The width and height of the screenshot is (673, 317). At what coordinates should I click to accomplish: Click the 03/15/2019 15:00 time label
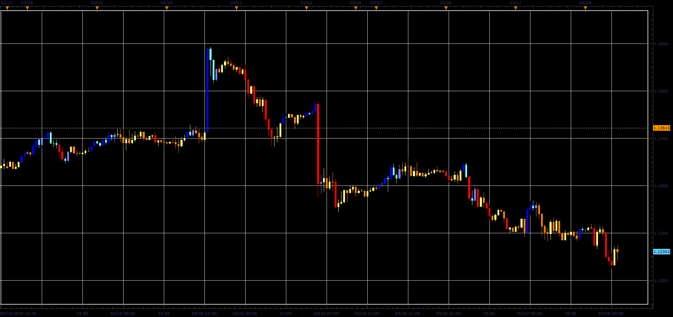pyautogui.click(x=18, y=313)
